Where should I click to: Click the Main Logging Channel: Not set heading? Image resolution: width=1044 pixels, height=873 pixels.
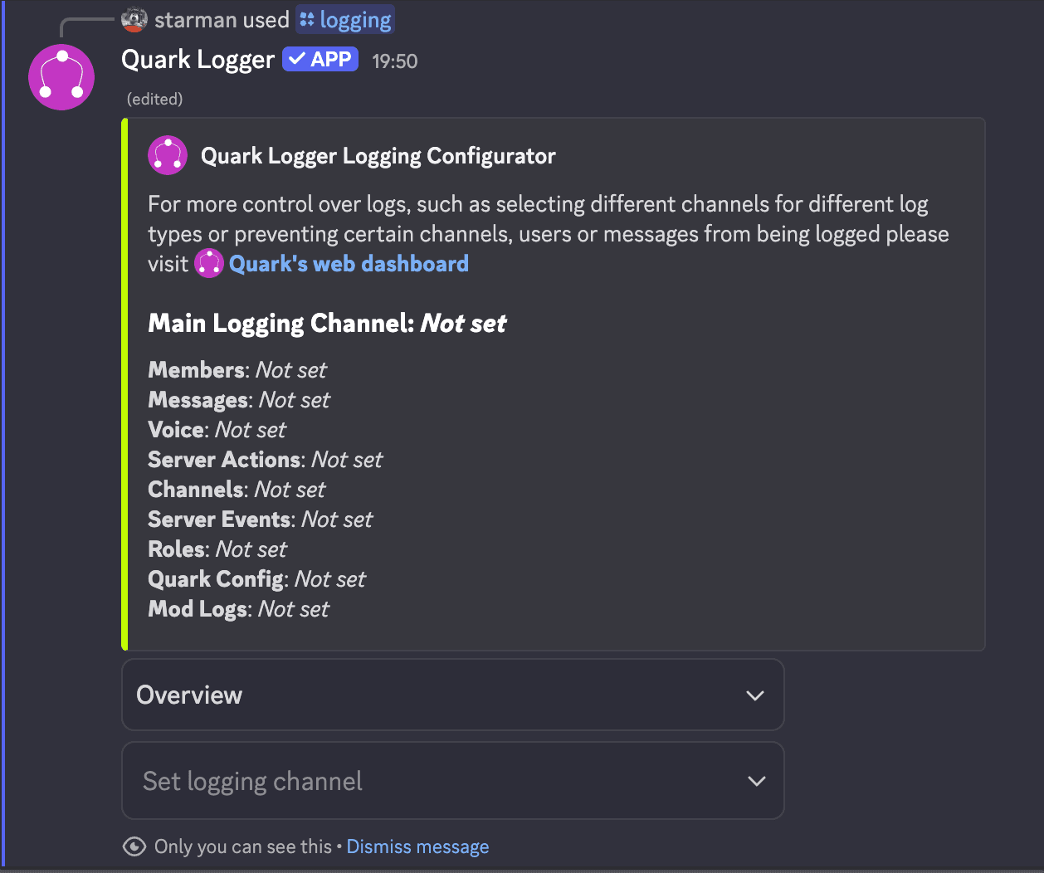pyautogui.click(x=326, y=323)
